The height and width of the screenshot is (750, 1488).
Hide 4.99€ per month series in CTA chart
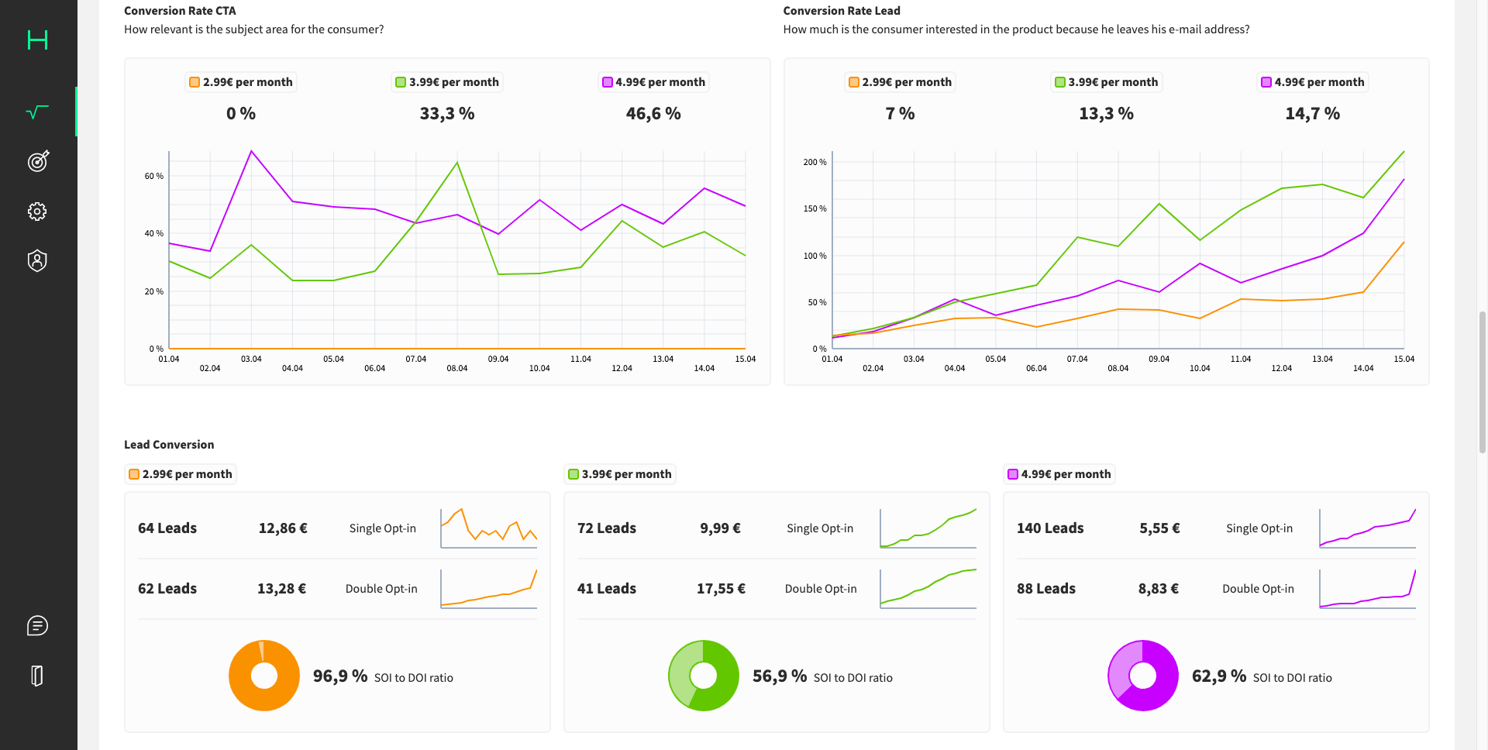(653, 82)
